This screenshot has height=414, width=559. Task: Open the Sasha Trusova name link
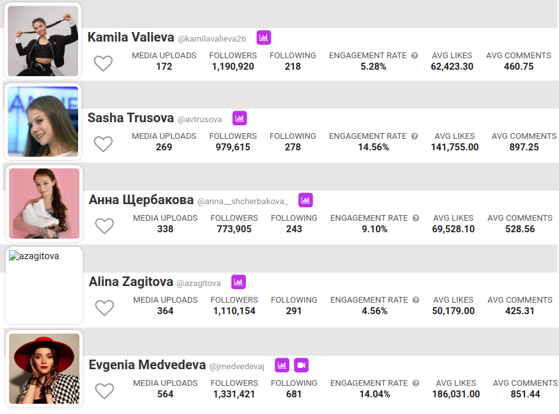(x=131, y=118)
